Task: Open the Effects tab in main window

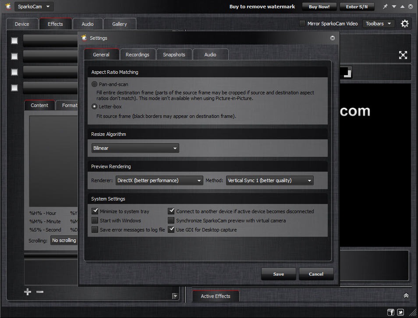Action: coord(55,24)
